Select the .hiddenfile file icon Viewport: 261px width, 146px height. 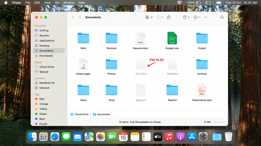pyautogui.click(x=172, y=64)
